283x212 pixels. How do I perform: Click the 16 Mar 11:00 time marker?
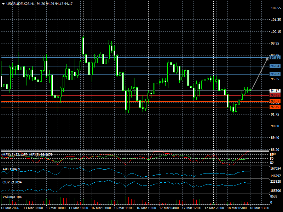click(x=123, y=208)
